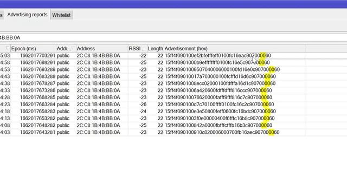Select the epoch cell 1662017683288
This screenshot has width=347, height=195.
point(37,76)
